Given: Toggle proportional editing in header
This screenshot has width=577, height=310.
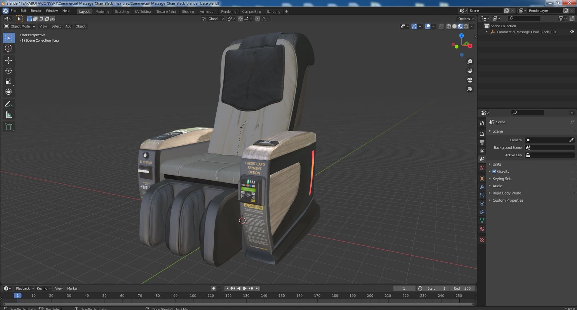Looking at the screenshot, I should click(258, 19).
